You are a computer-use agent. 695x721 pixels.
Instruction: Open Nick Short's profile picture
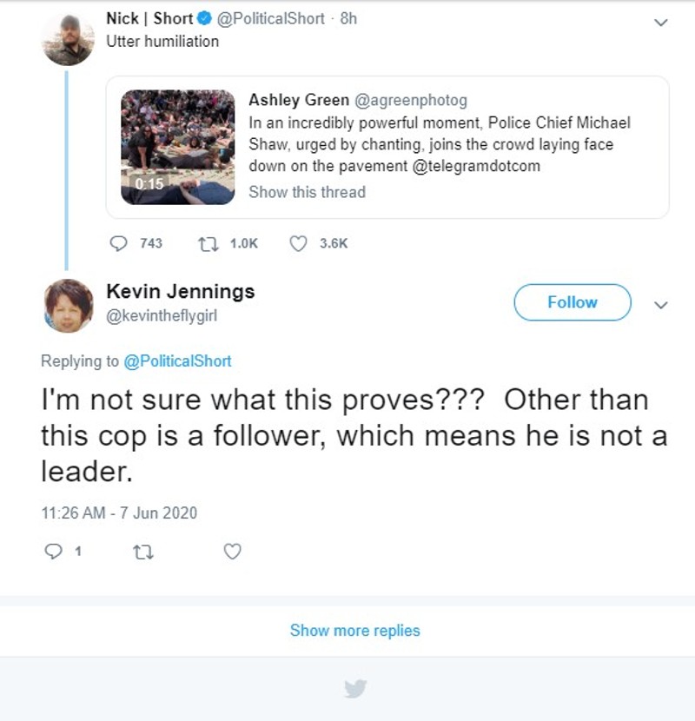coord(67,38)
